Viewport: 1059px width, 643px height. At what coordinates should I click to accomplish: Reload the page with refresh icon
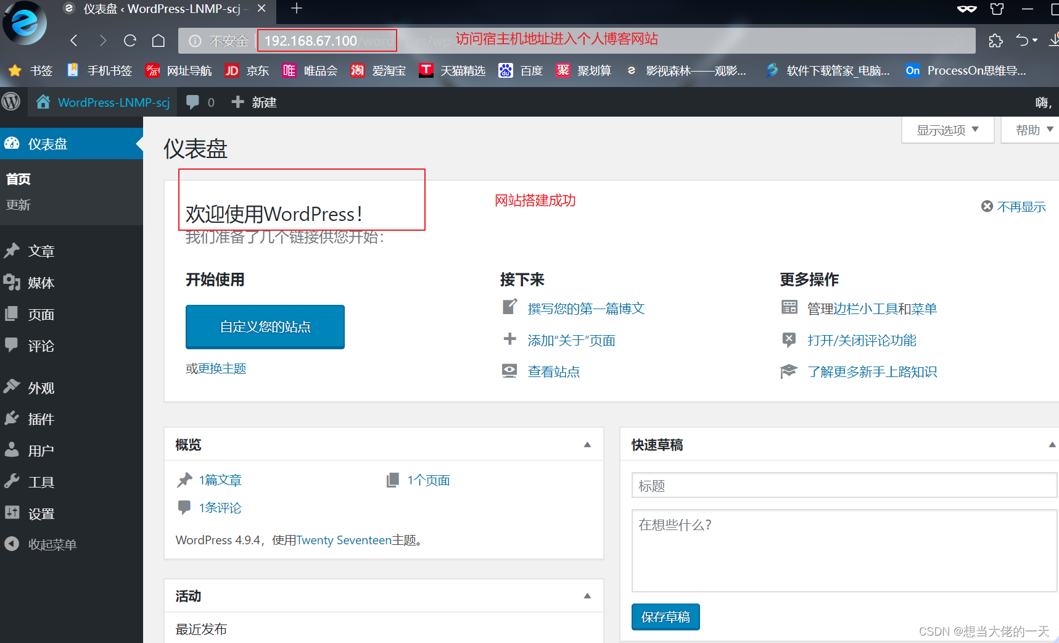click(130, 41)
